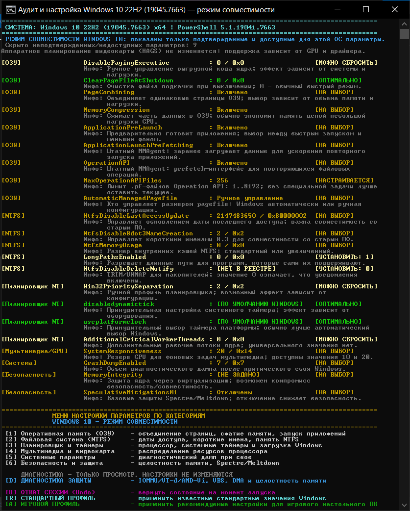The image size is (410, 511).
Task: Click the NtfsMemoryUsage parameter name
Action: [x=113, y=245]
